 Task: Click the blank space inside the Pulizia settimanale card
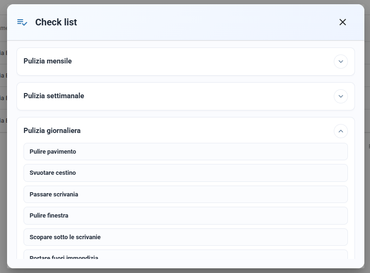[x=208, y=96]
